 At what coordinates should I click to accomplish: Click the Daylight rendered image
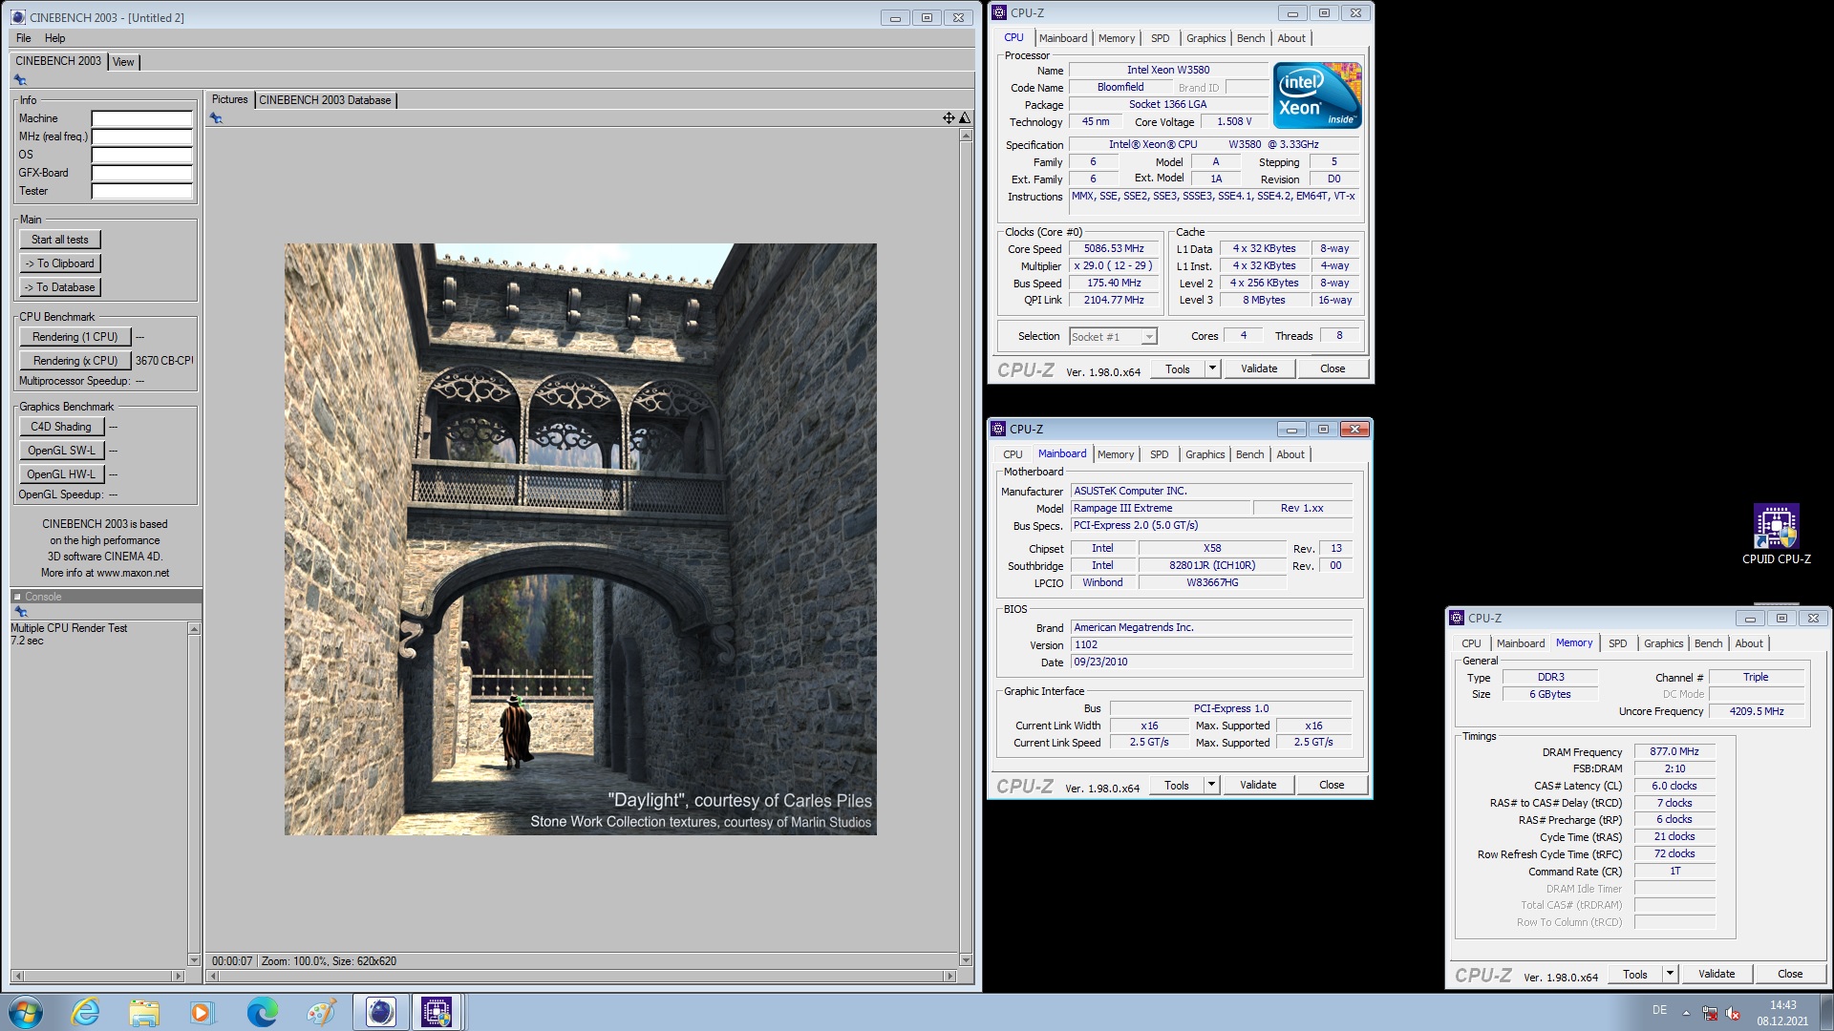tap(580, 539)
